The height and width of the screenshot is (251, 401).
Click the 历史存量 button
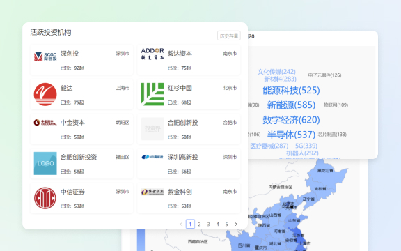coord(229,36)
